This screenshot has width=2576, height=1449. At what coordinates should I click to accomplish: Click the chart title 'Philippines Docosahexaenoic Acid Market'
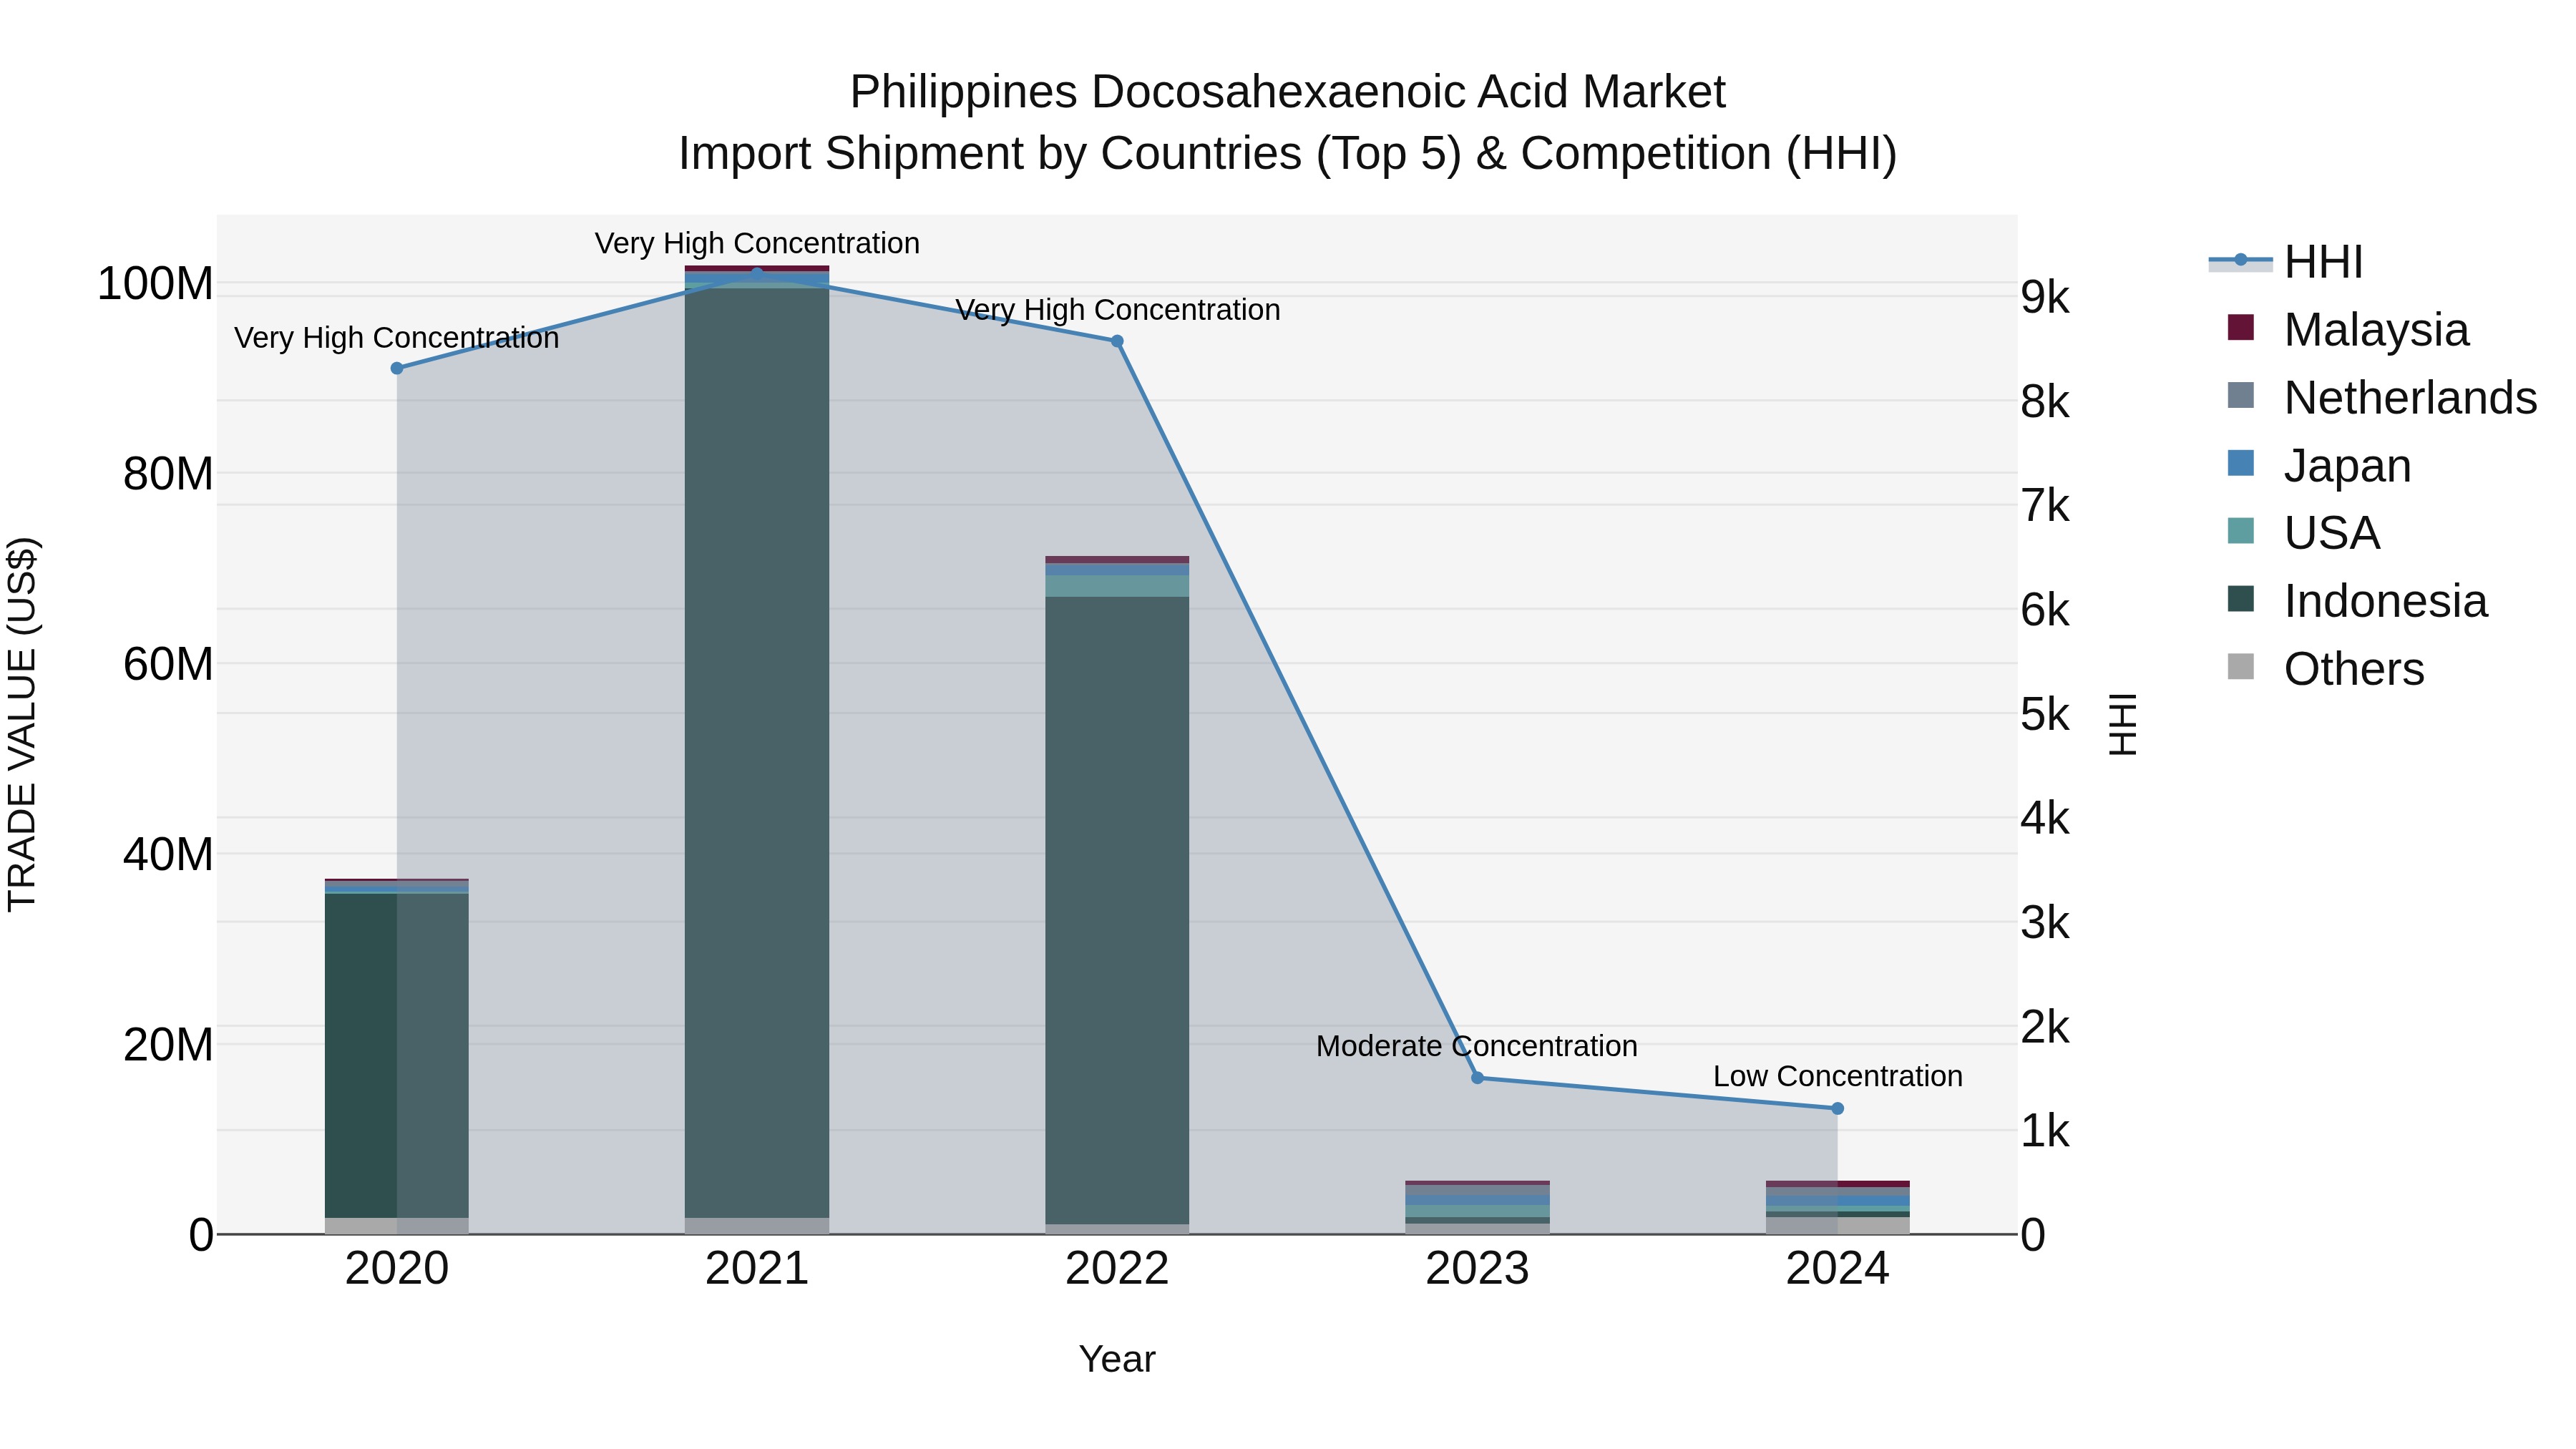(x=1287, y=92)
